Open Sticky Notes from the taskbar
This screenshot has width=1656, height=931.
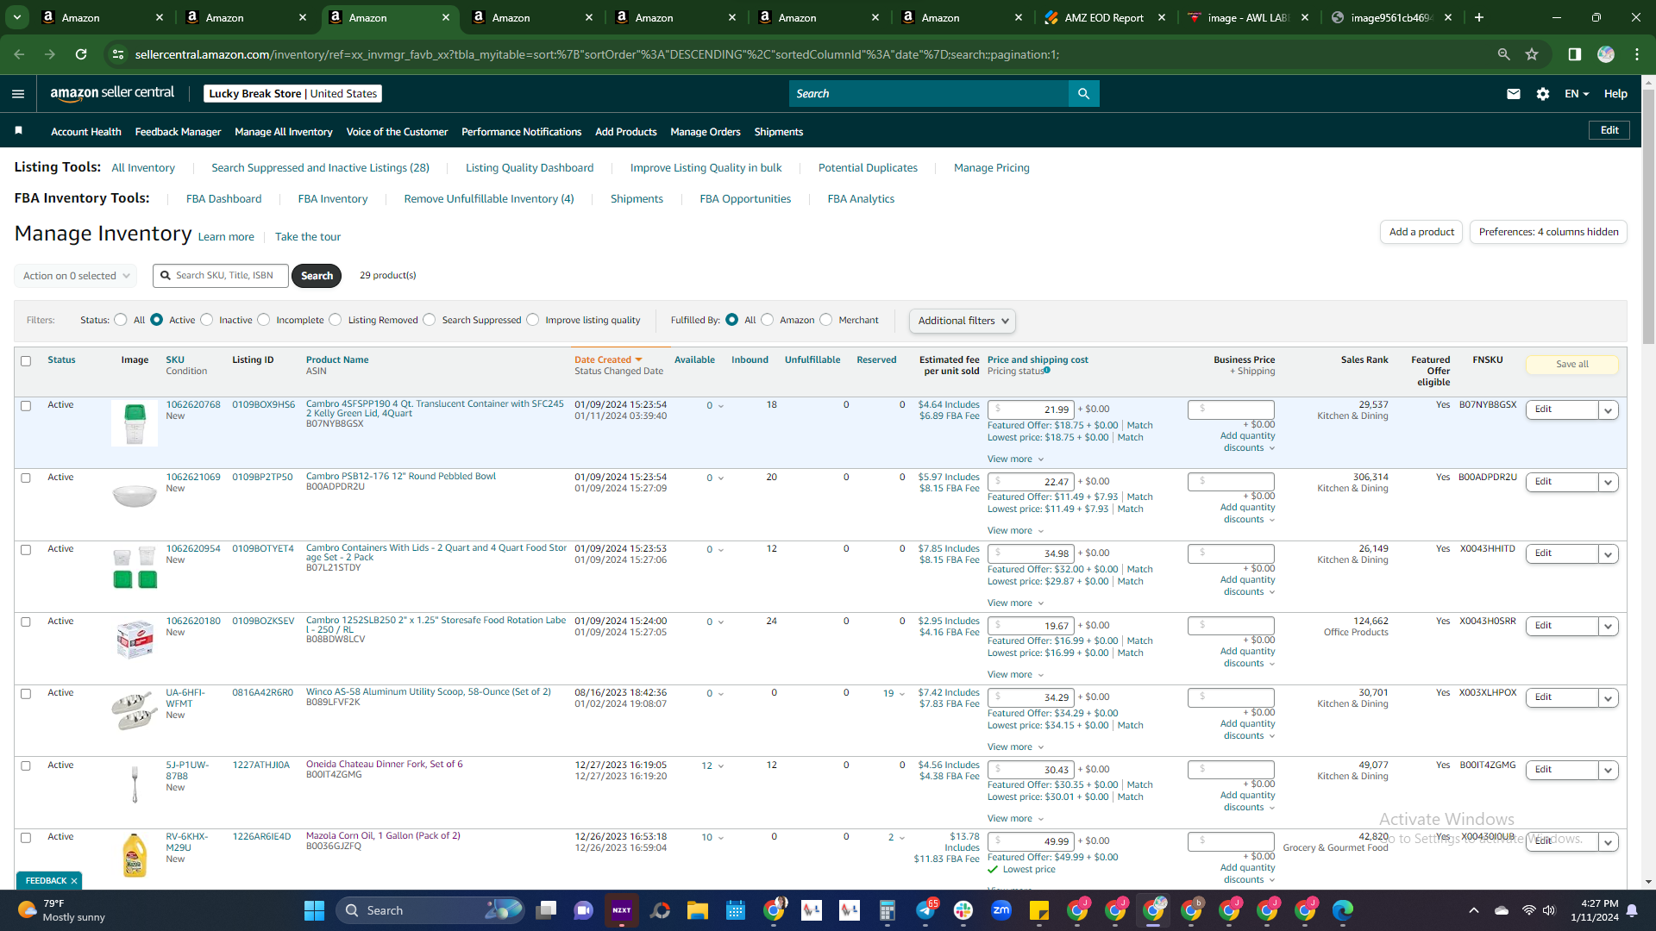point(1039,910)
